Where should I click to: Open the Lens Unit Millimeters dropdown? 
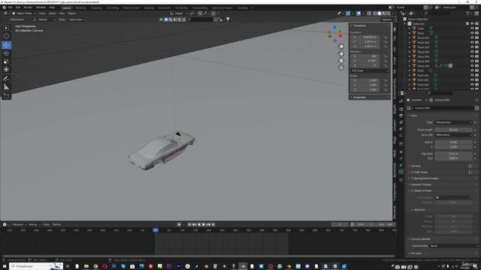(x=453, y=135)
